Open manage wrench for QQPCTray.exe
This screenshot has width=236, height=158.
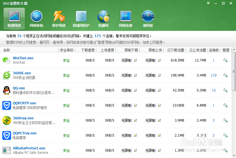click(x=225, y=135)
